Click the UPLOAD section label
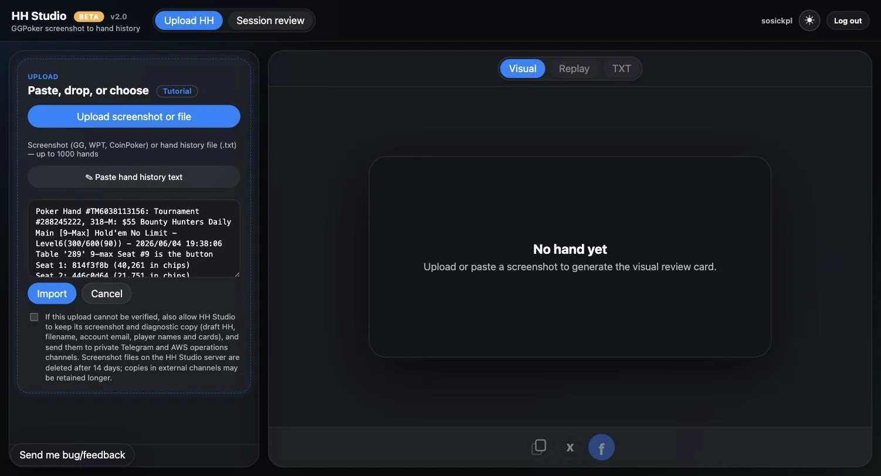 43,77
